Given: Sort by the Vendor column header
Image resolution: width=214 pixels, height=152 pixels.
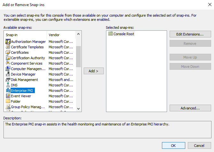Looking at the screenshot, I should [61, 35].
